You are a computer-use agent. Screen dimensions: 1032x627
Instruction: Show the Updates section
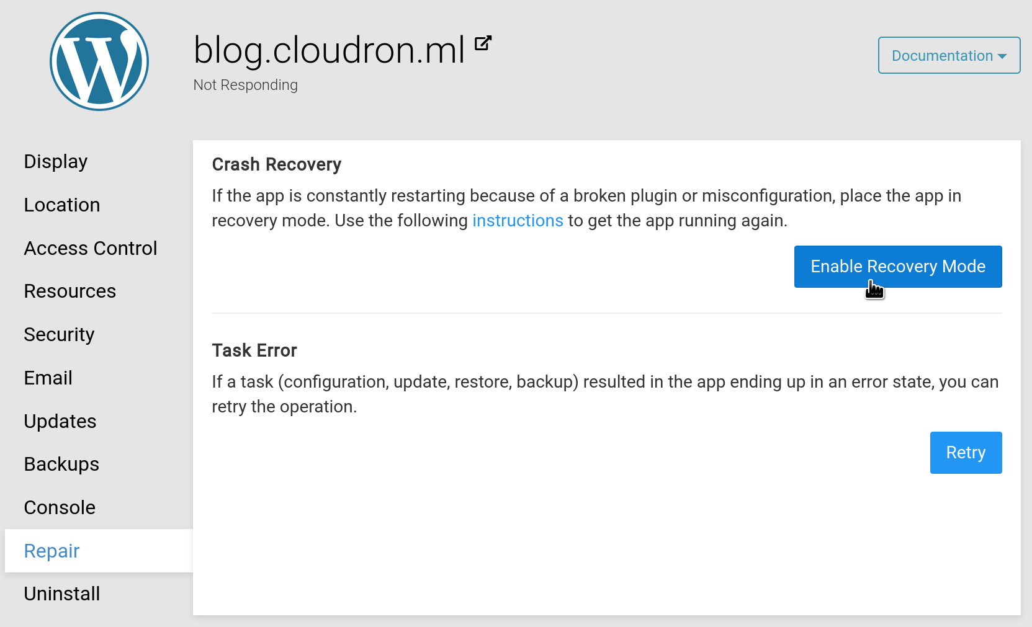60,422
